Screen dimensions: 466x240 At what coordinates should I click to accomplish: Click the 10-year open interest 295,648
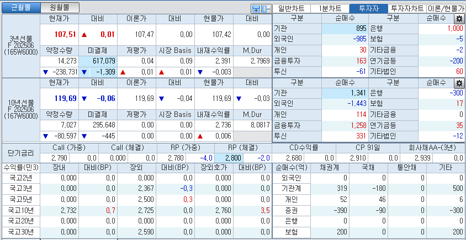(x=104, y=125)
